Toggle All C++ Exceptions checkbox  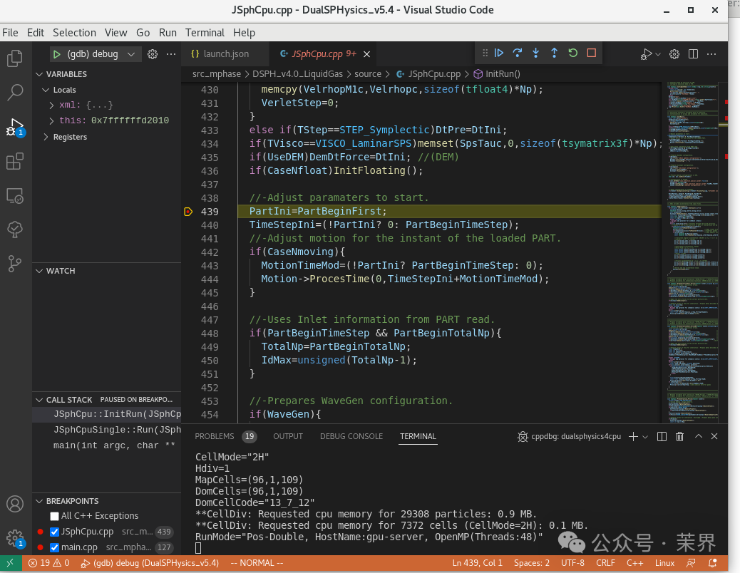click(x=54, y=517)
